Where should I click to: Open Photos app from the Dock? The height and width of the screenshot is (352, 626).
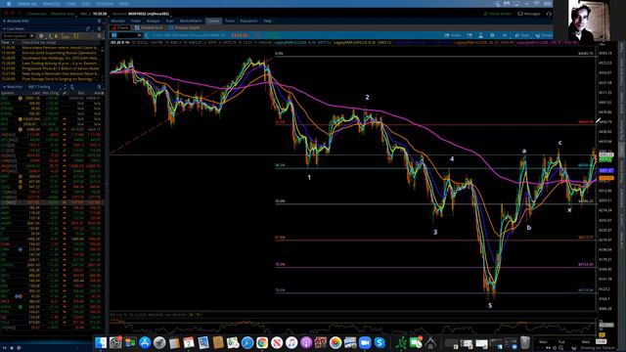335,342
